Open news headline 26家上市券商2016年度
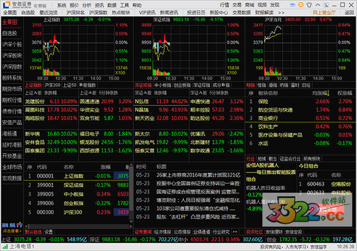Screen dimensions: 357x251 click(198, 175)
